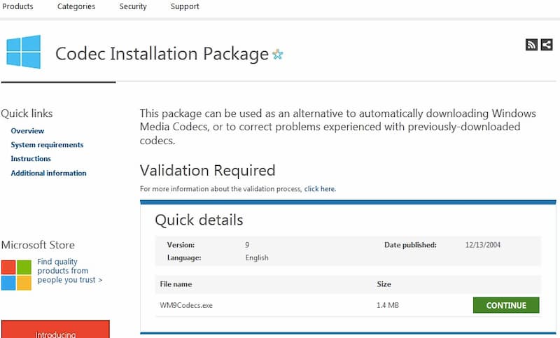This screenshot has width=560, height=338.
Task: Open "Find quality products from people you trust"
Action: [69, 271]
